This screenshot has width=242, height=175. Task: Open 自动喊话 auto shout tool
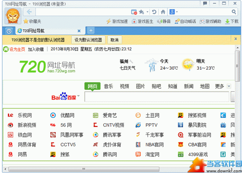185,21
